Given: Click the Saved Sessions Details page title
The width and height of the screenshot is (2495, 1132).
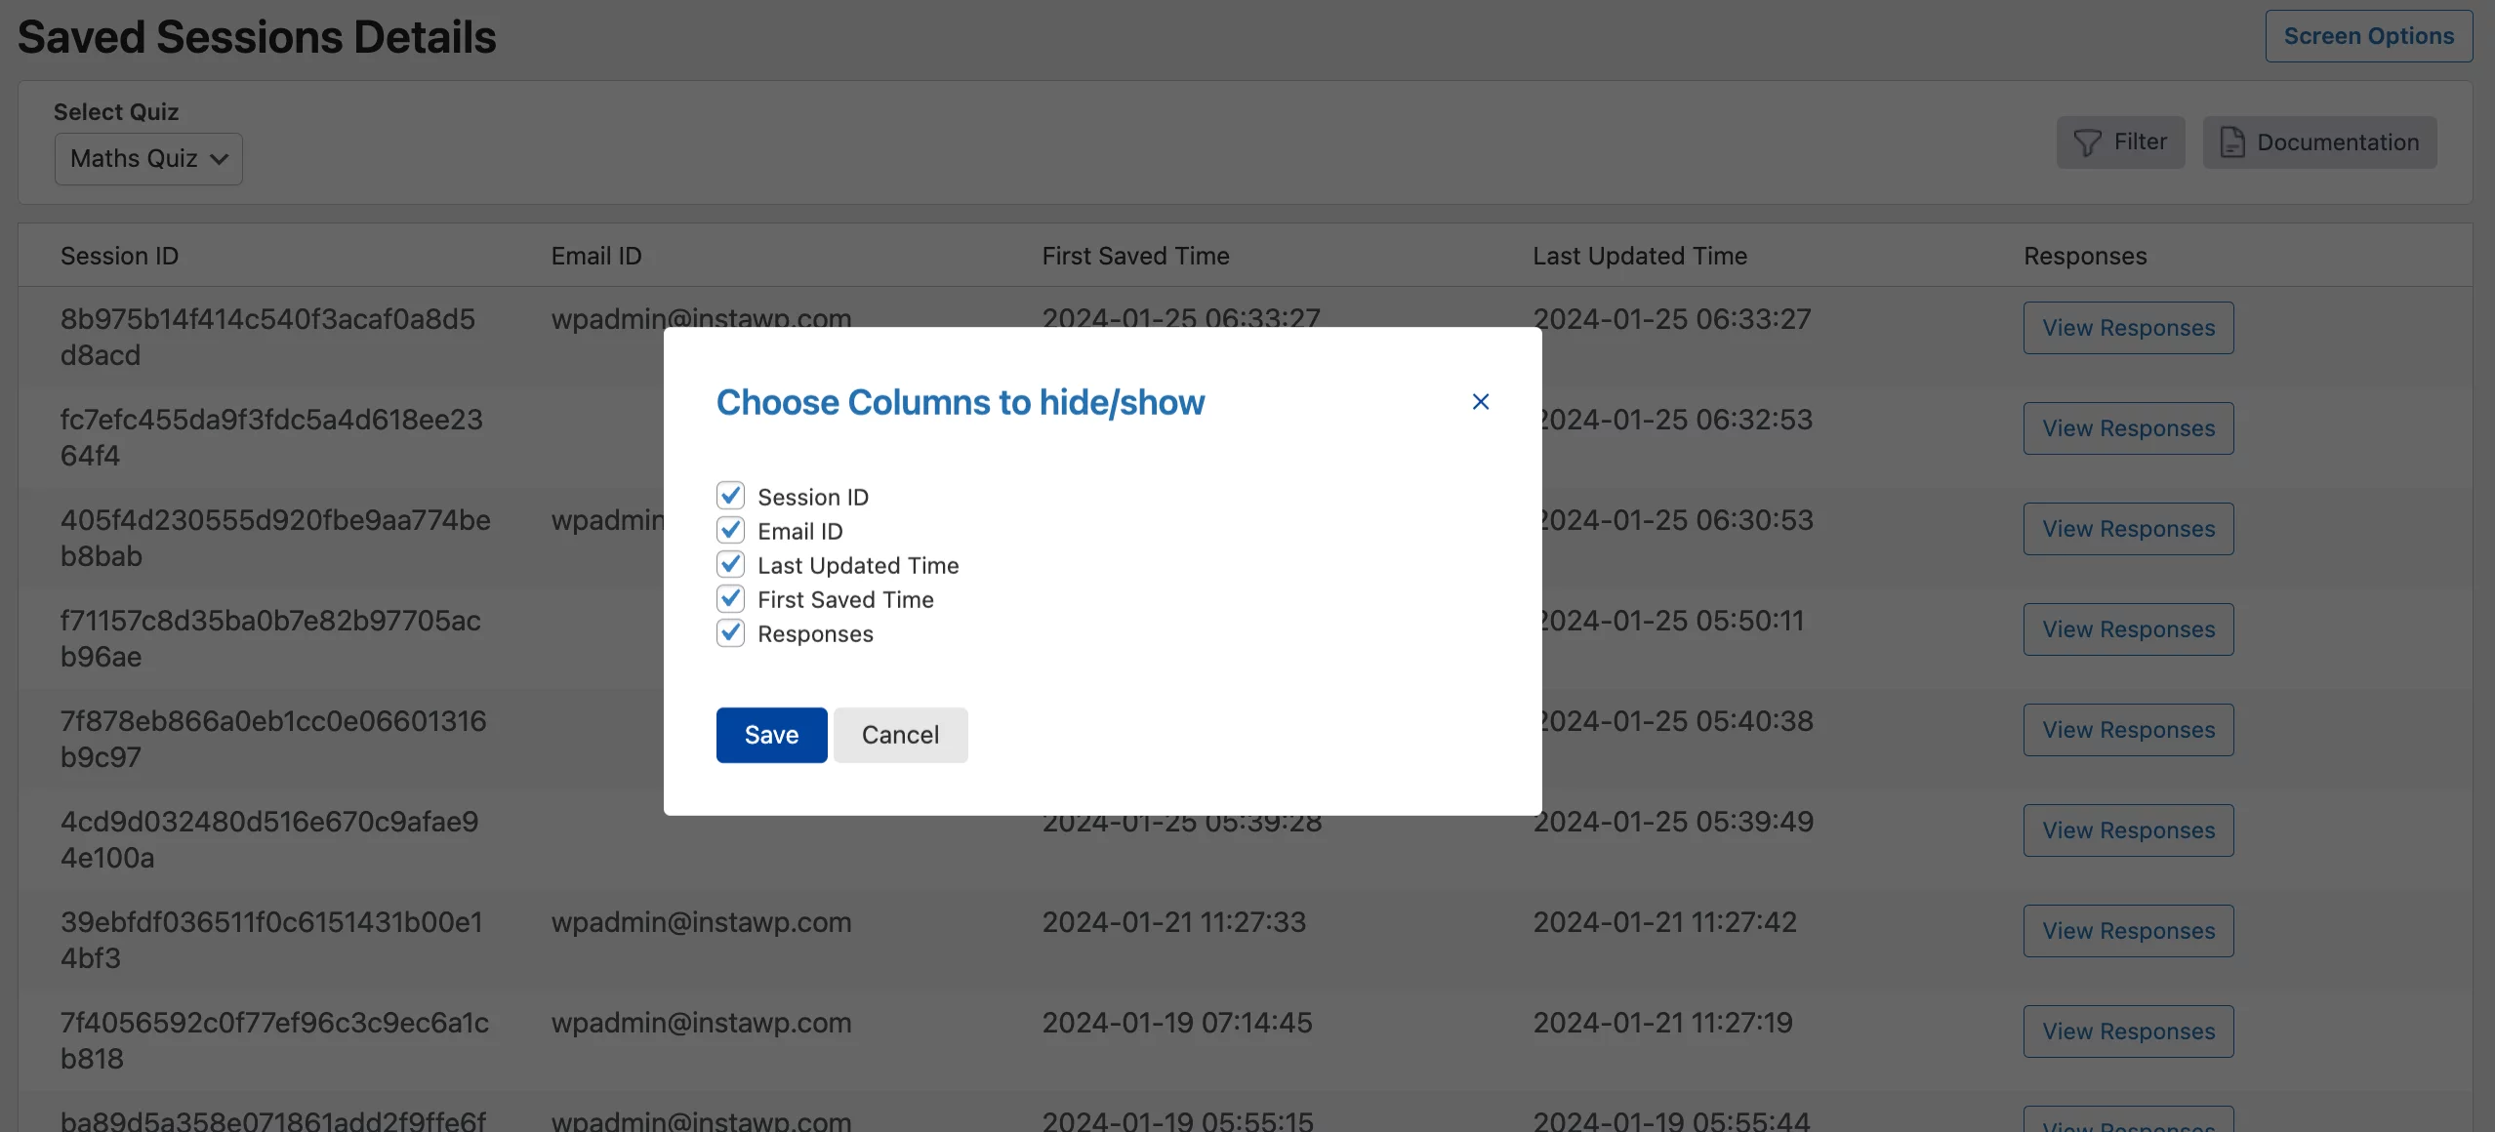Looking at the screenshot, I should (x=257, y=37).
